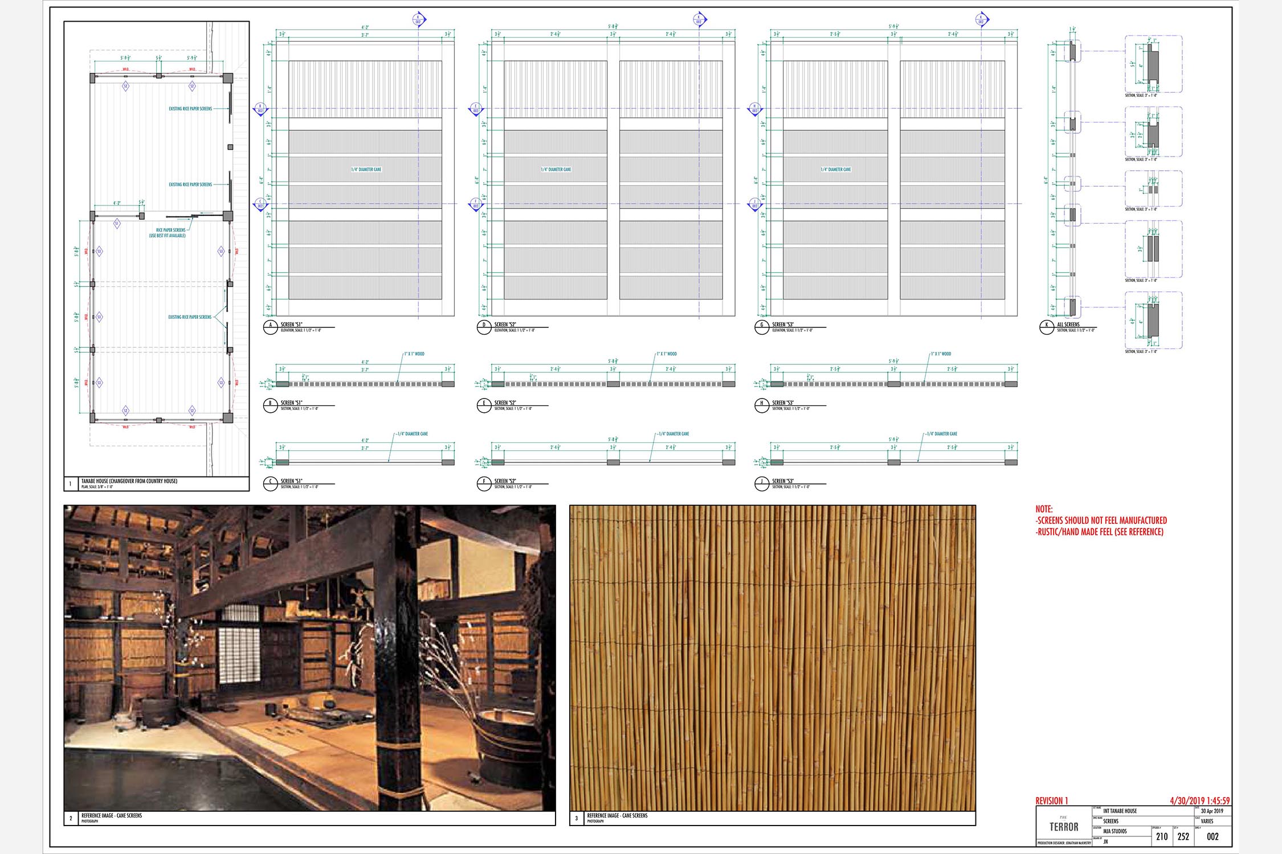The width and height of the screenshot is (1282, 854).
Task: Select "1/4" DIAMETER CANE" callout in section F
Action: [x=673, y=434]
